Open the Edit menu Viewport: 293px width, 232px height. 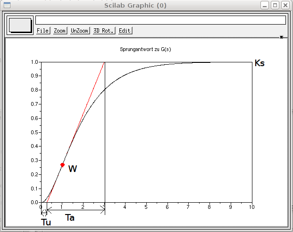click(125, 31)
